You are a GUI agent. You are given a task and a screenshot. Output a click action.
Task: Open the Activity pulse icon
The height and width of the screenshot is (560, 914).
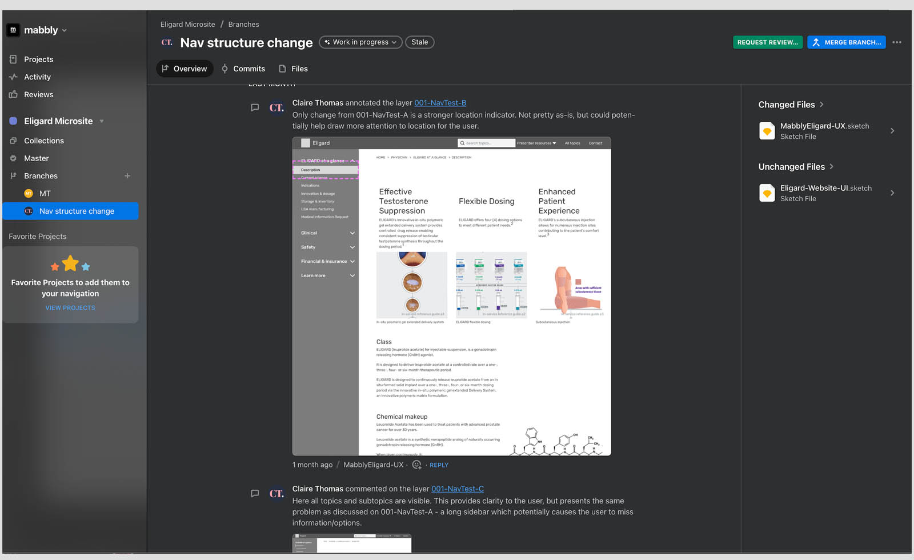point(13,77)
